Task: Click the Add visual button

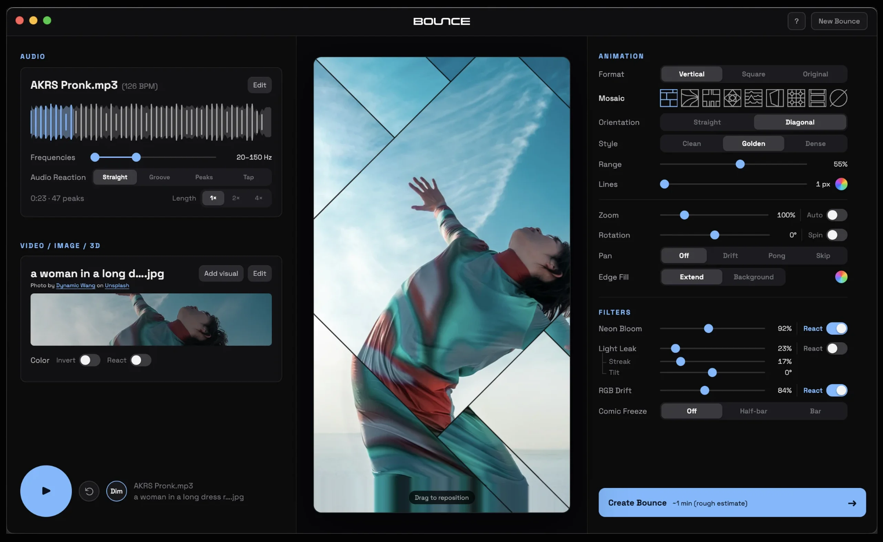Action: [x=221, y=273]
